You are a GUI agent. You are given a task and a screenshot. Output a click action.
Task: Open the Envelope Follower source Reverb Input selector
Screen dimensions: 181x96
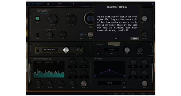pos(49,62)
